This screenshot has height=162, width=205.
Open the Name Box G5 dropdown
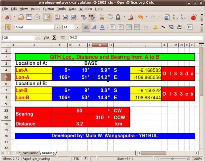[x=37, y=38]
